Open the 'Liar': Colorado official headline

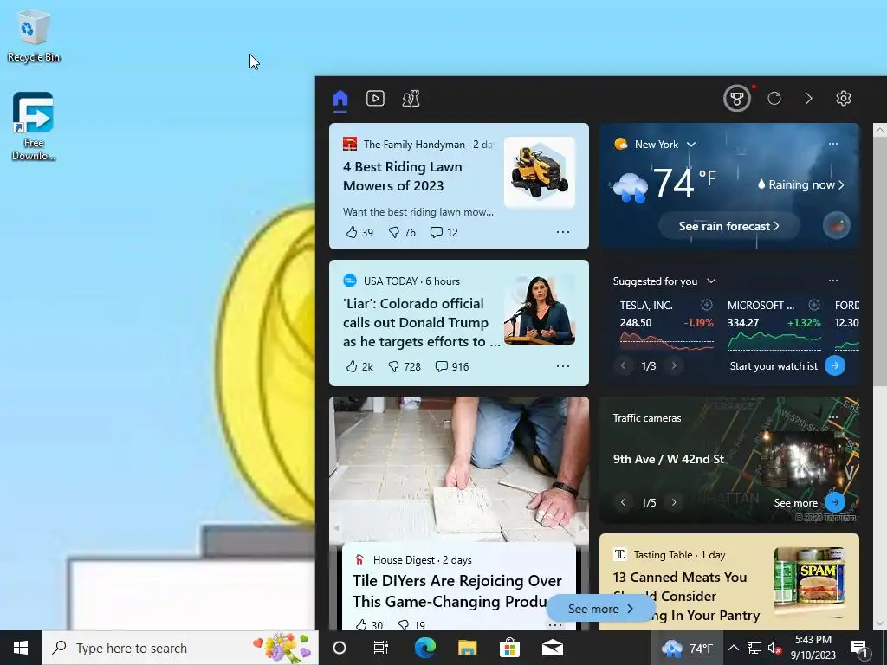422,322
